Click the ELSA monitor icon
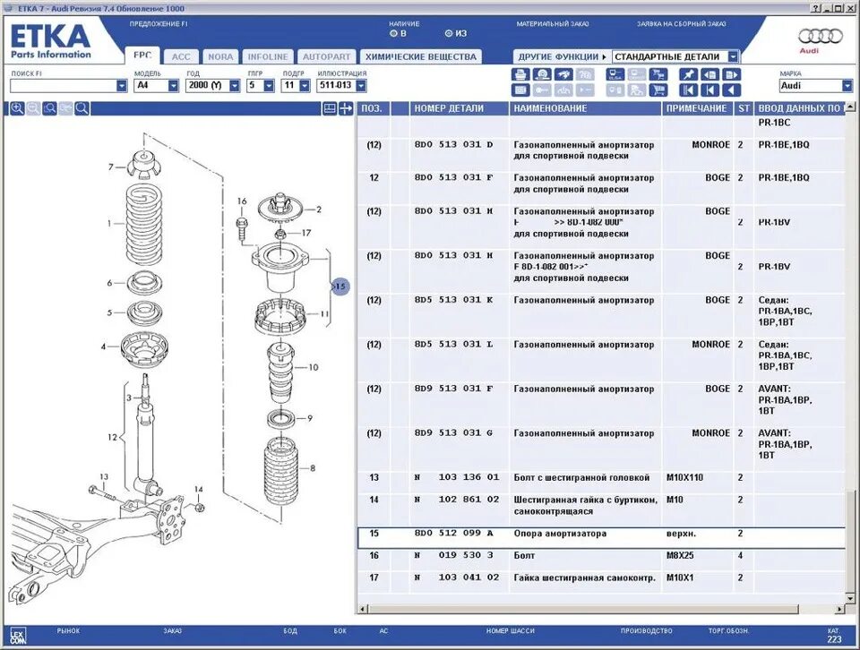Screen dimensions: 860x650 click(615, 74)
